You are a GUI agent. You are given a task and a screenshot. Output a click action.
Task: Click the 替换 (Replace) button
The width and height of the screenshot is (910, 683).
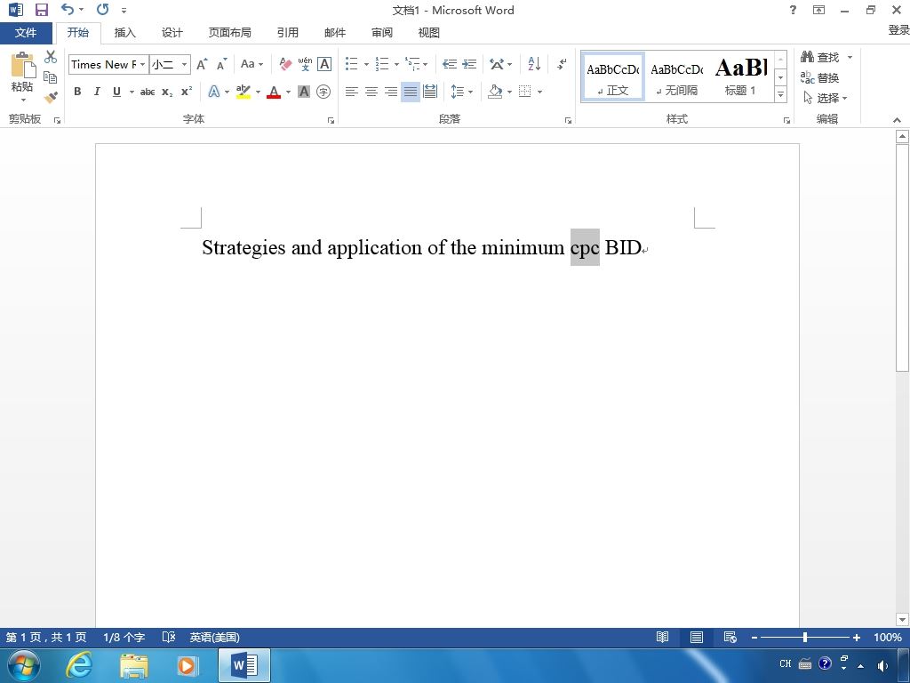[820, 77]
